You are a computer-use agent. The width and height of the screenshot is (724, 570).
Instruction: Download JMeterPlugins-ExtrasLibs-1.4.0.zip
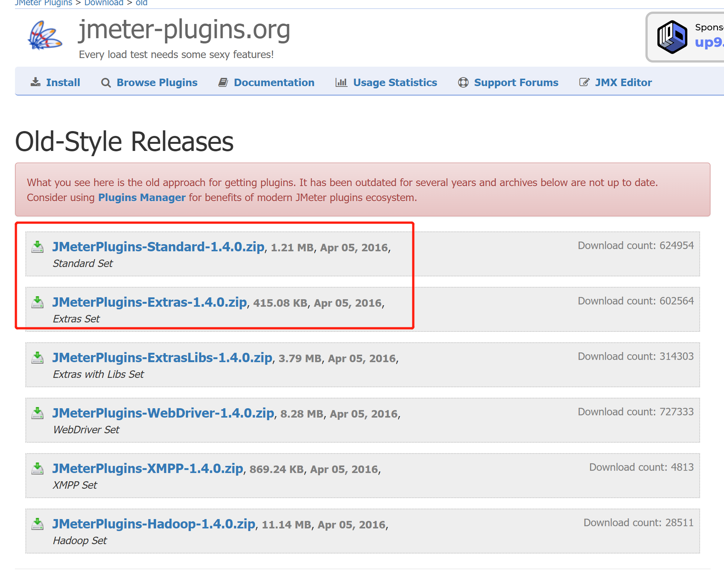click(162, 358)
